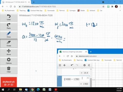This screenshot has width=123, height=92.
Task: Open Outlook Web App bookmark in whiteboard window
Action: (35, 10)
